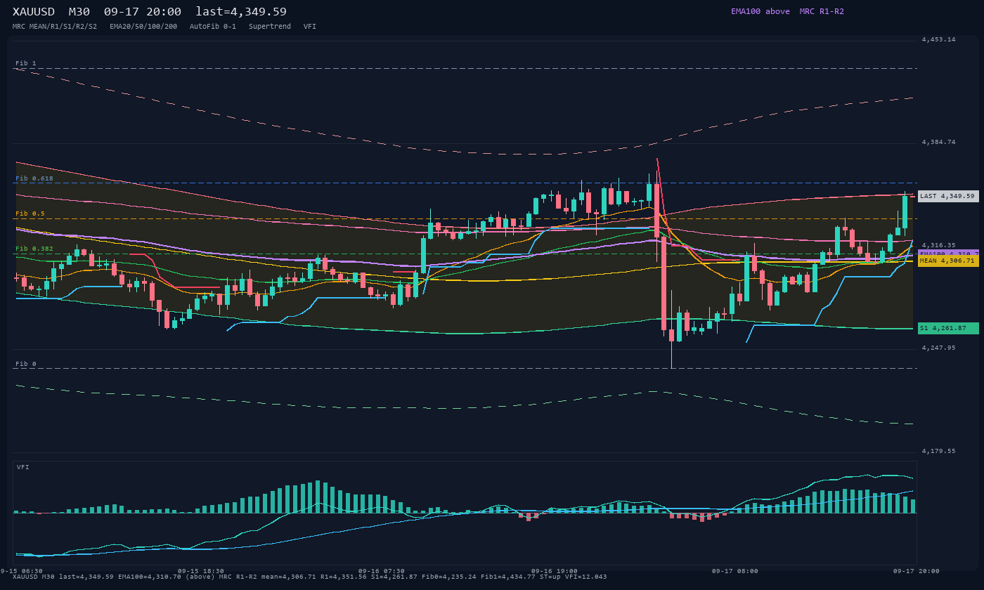
Task: Select "VFI=12.043" in the bottom status line
Action: tap(586, 577)
